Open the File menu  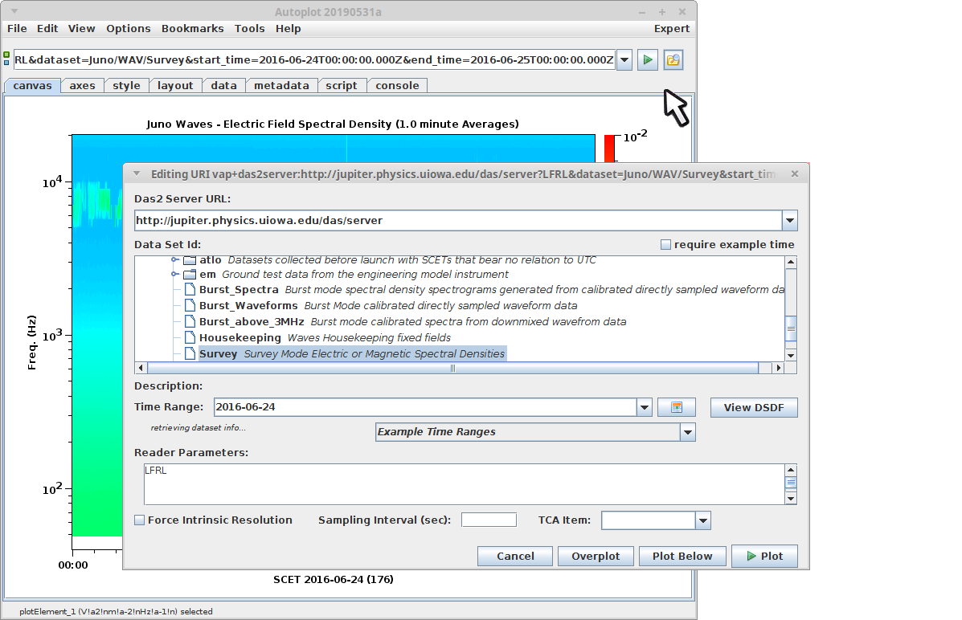(17, 29)
